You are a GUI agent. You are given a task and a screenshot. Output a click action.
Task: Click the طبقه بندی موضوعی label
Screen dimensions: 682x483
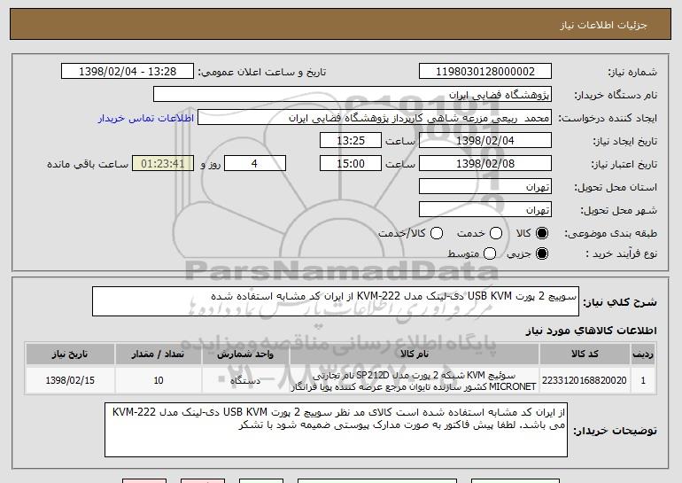coord(610,234)
